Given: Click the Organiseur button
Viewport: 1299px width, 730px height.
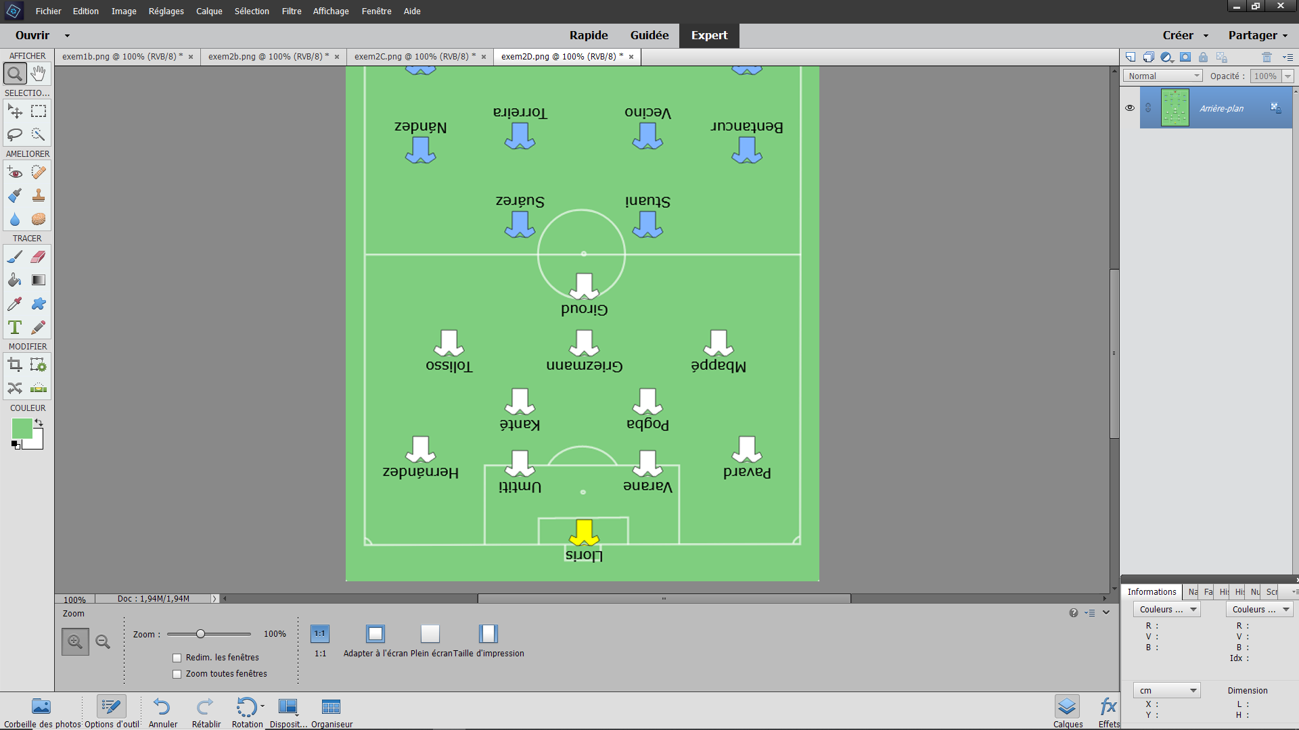Looking at the screenshot, I should coord(332,712).
